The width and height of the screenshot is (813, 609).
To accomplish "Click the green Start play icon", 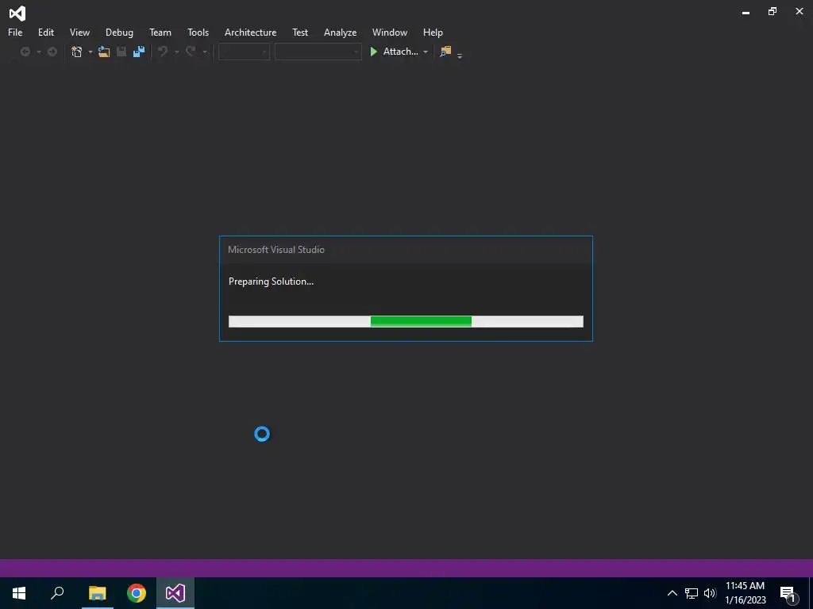I will click(373, 52).
